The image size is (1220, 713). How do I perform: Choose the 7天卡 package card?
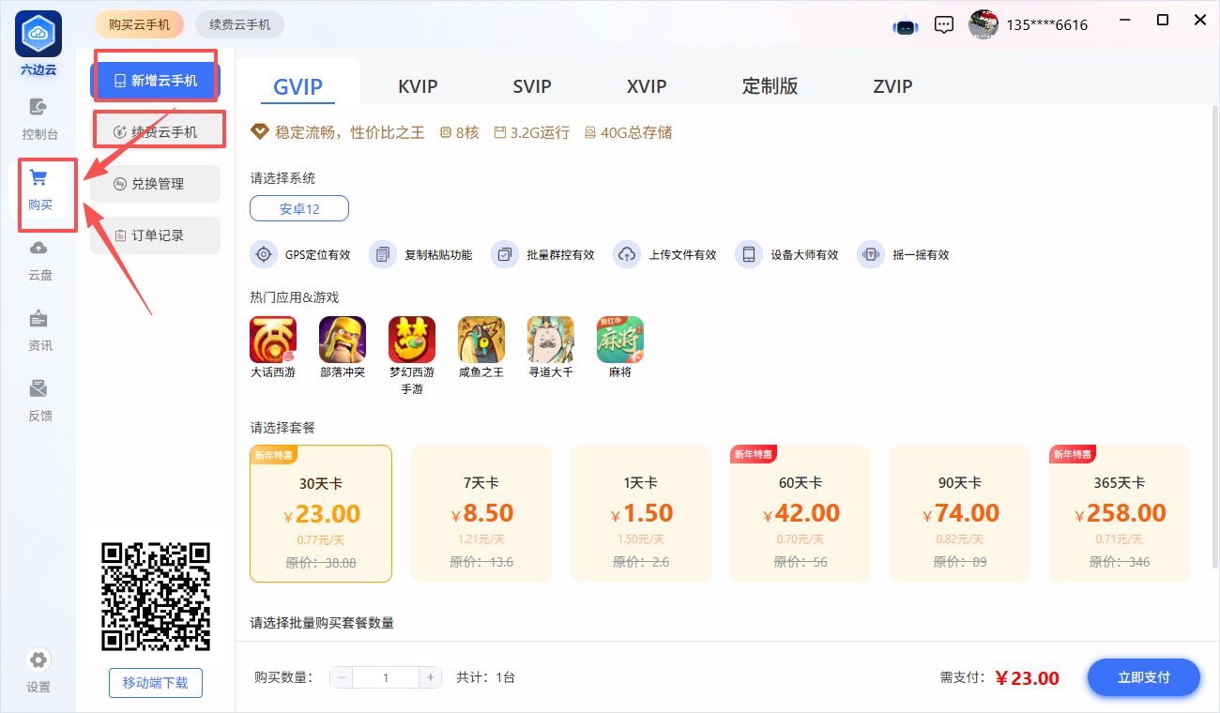tap(480, 513)
